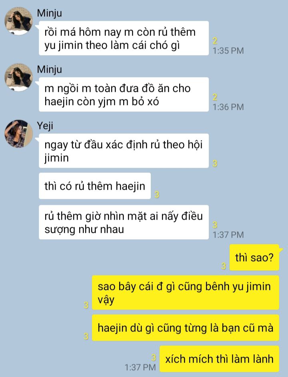
Task: Tap unread count 3 beside "thì có rủ thêm haejin"
Action: [157, 194]
